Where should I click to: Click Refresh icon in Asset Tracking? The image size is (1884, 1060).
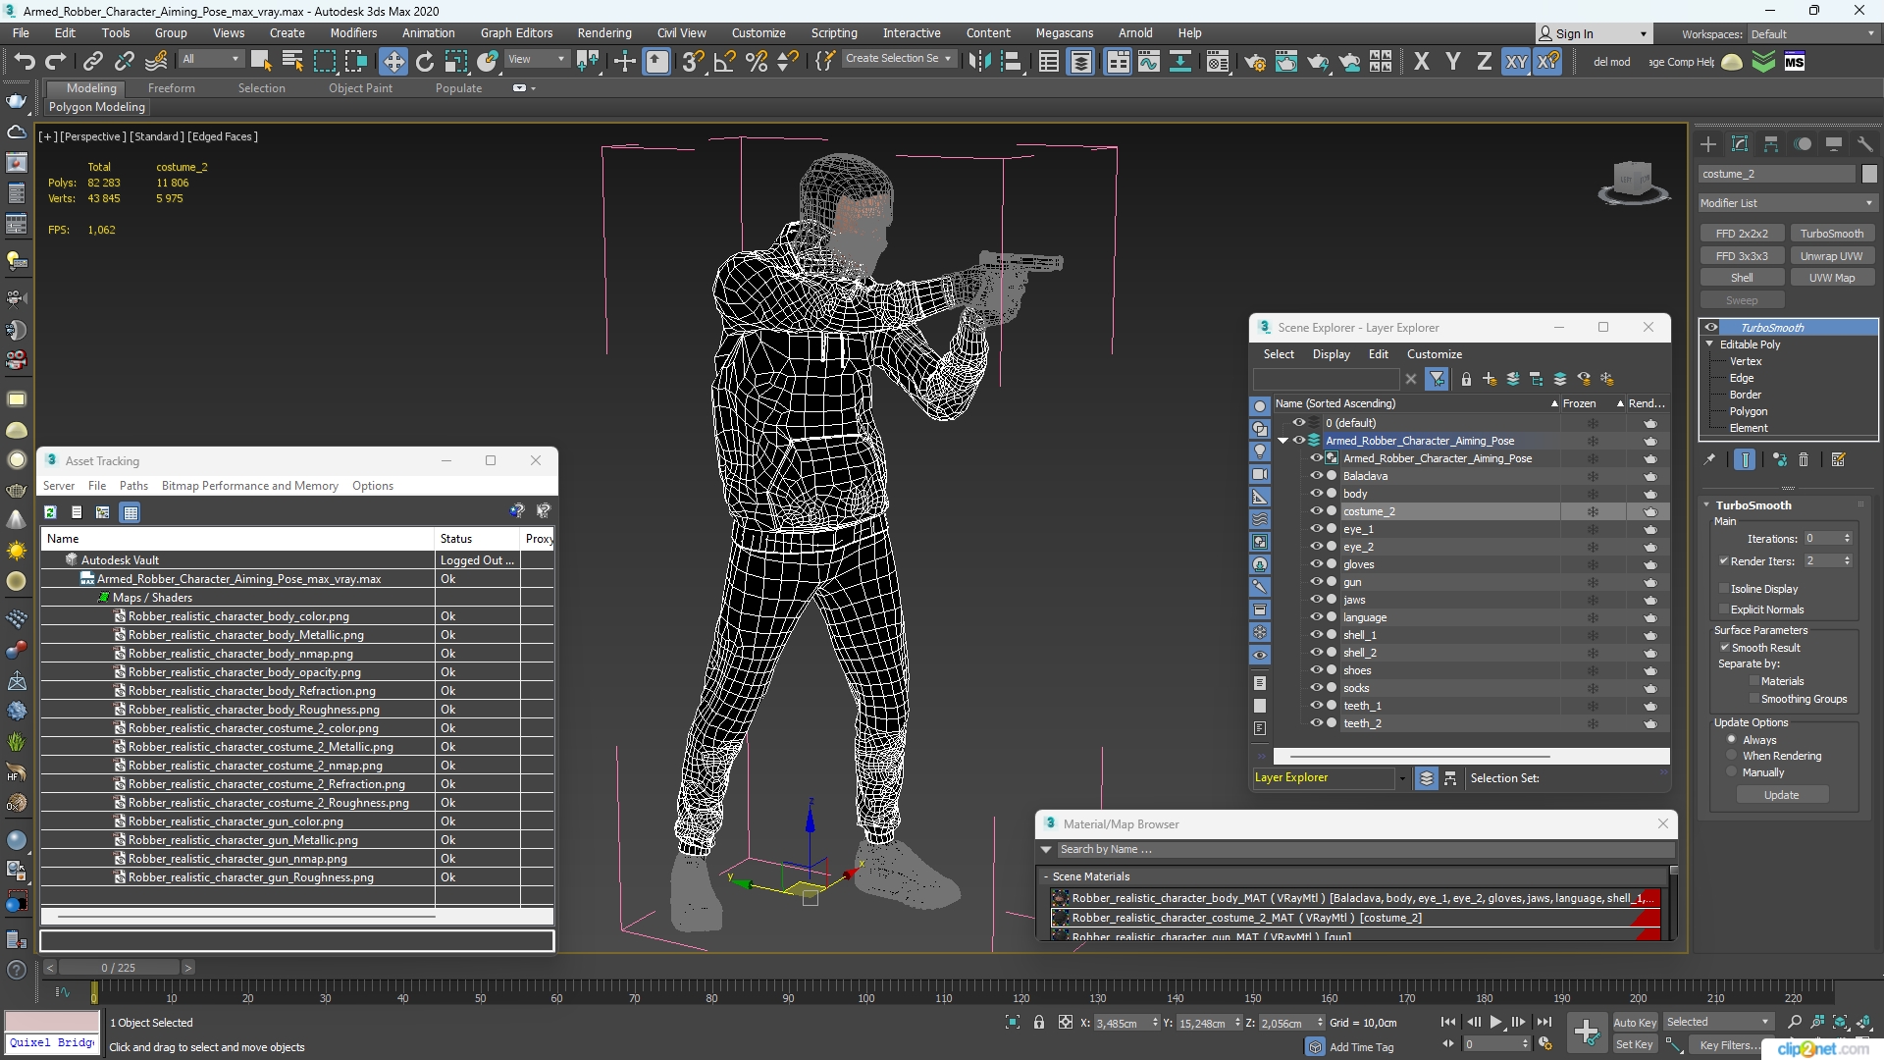point(50,512)
